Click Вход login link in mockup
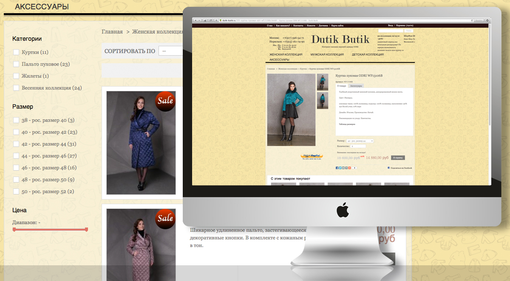The width and height of the screenshot is (510, 281). coord(390,25)
